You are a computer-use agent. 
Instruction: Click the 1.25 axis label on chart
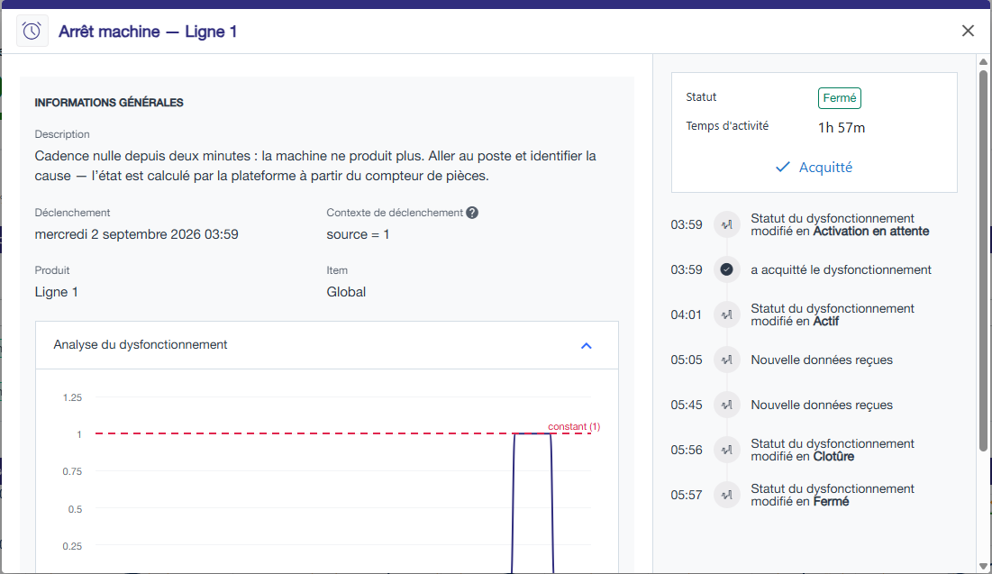click(x=72, y=397)
